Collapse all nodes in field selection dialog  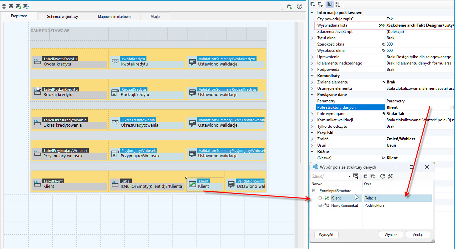pos(365,176)
